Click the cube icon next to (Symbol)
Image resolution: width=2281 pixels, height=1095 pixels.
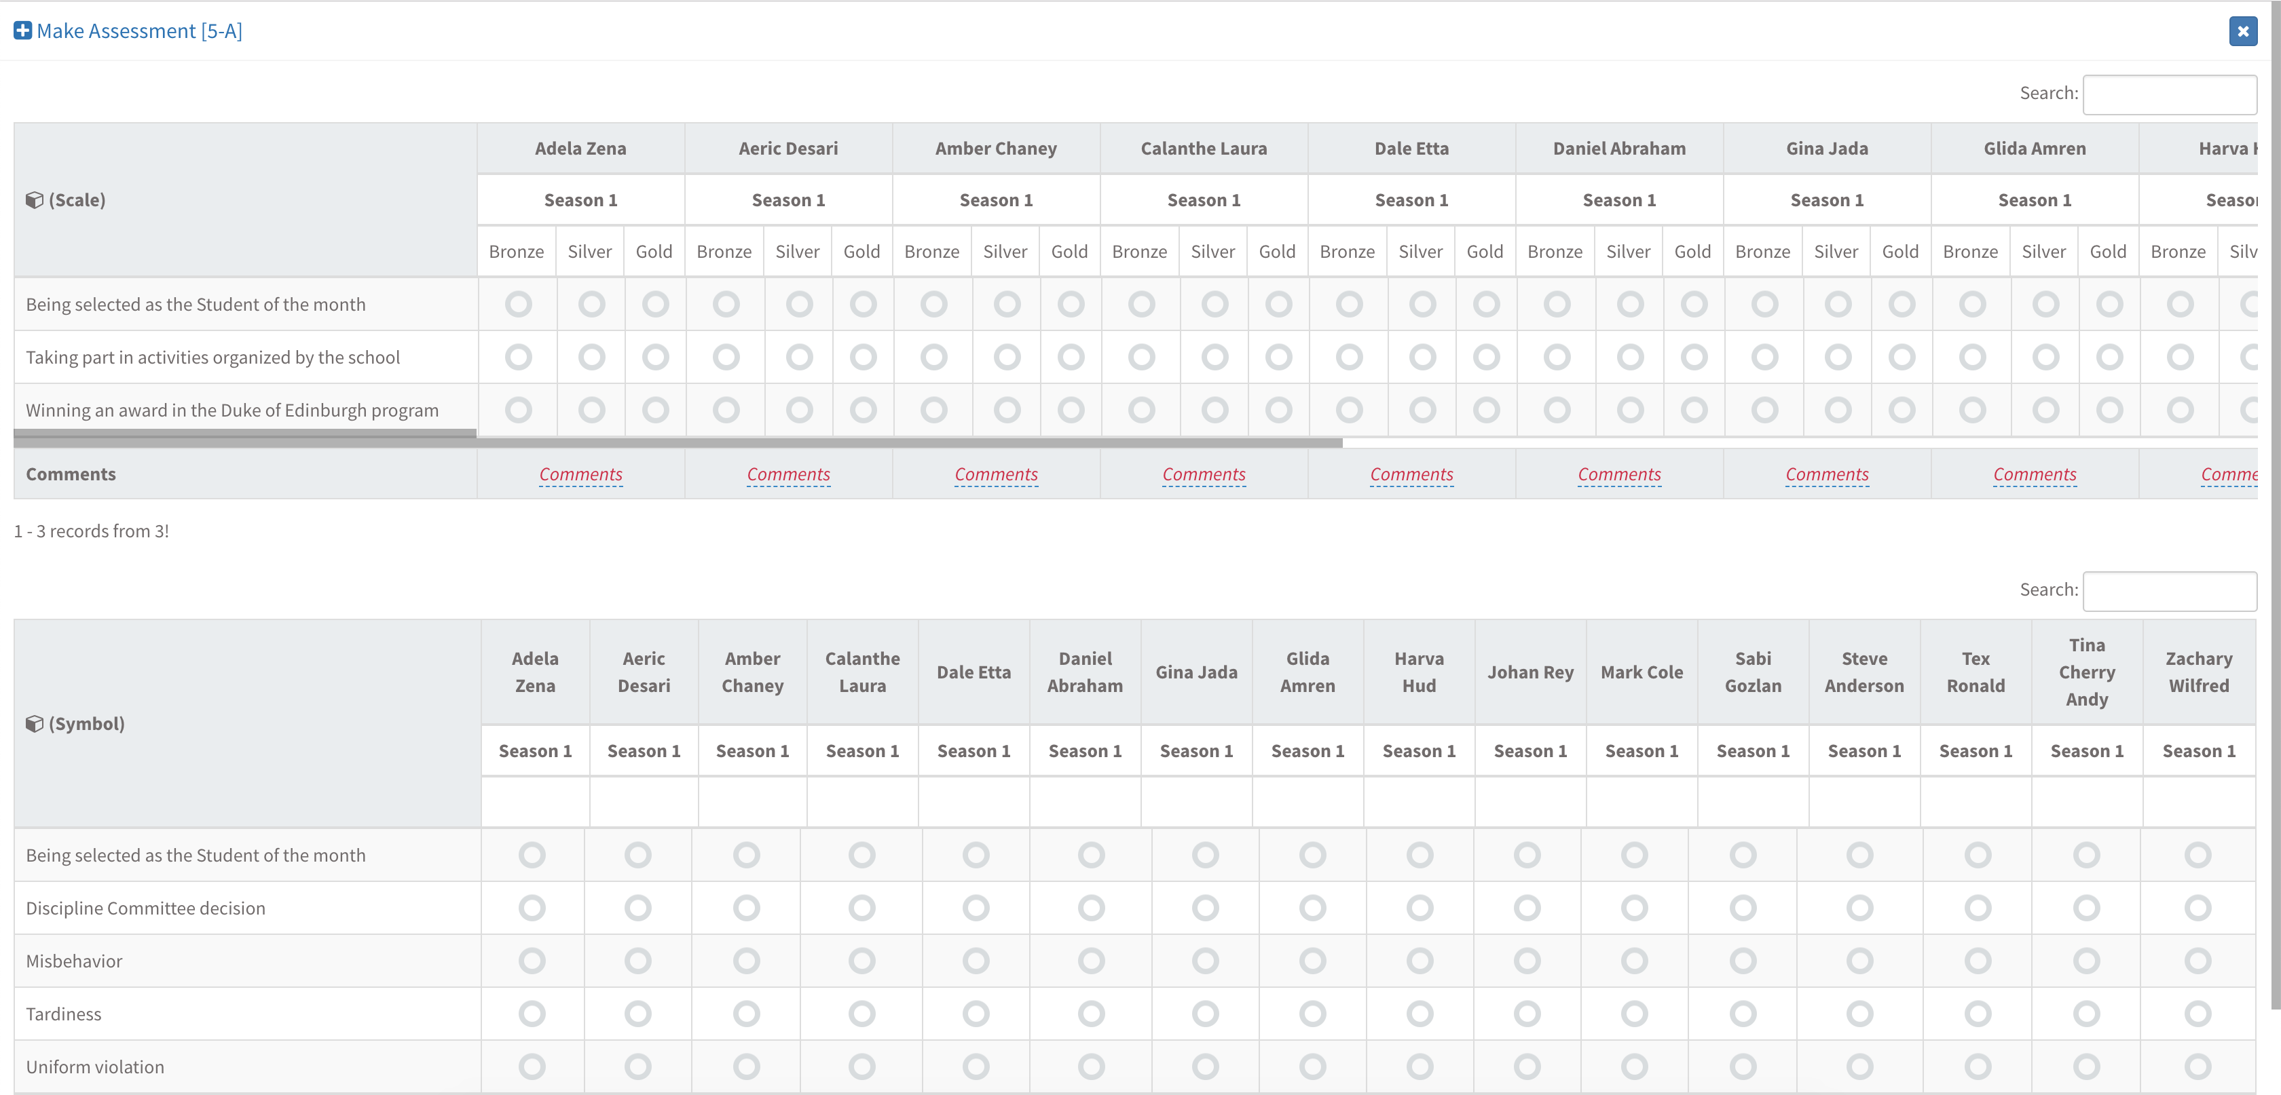[35, 724]
